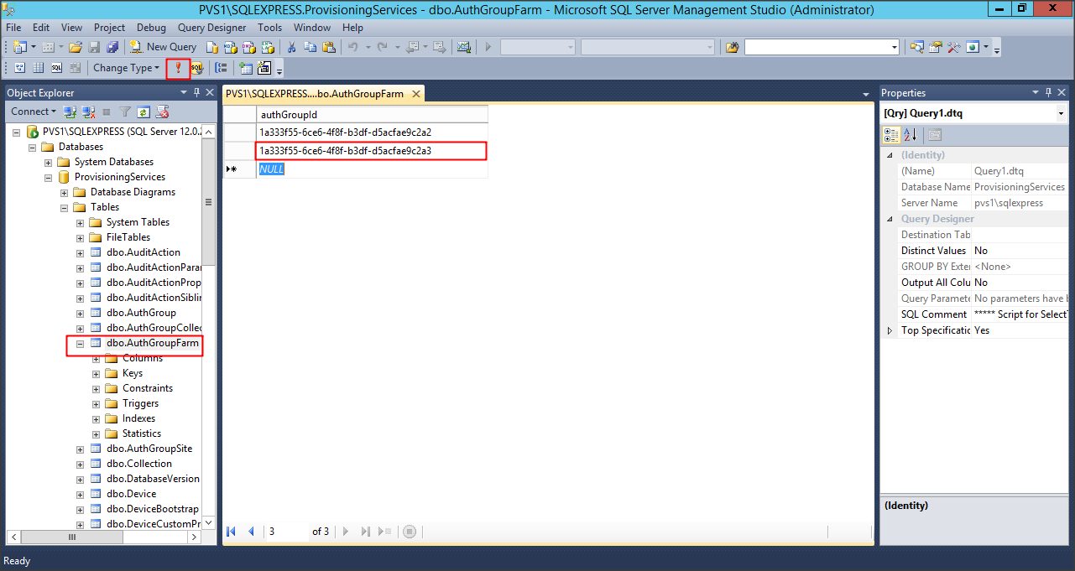Open the Query Designer menu
This screenshot has height=571, width=1075.
click(x=212, y=28)
